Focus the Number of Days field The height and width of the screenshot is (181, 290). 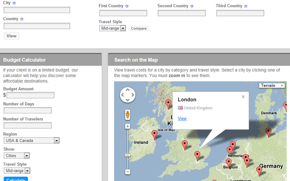(x=28, y=110)
